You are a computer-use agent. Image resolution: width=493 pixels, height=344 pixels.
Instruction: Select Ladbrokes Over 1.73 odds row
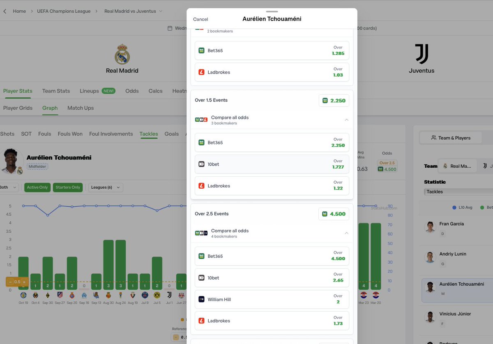(272, 321)
